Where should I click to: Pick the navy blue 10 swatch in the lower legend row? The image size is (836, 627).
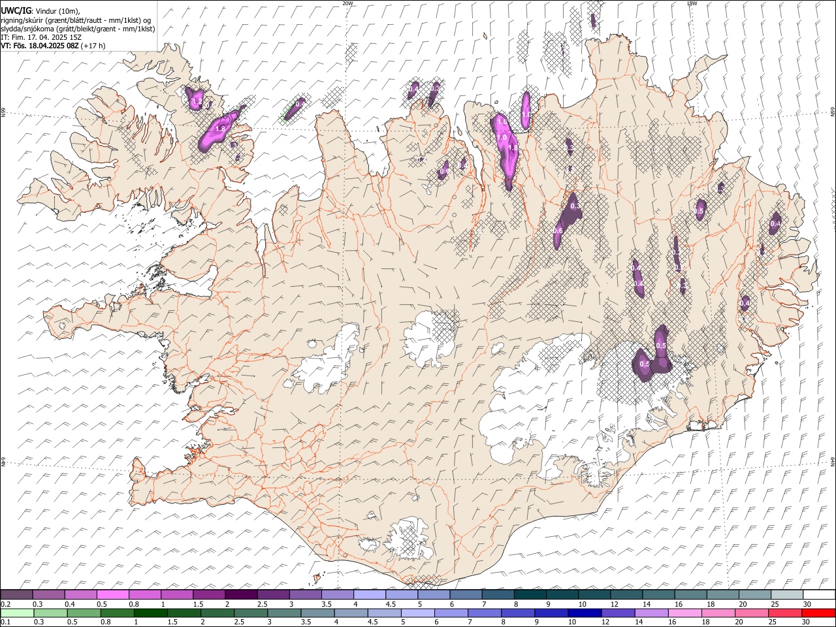(585, 613)
